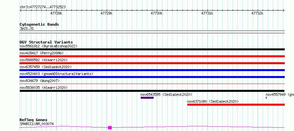Screen dimensions: 294x131
Task: Open the RefSeq Genes track title
Action: (x=34, y=120)
